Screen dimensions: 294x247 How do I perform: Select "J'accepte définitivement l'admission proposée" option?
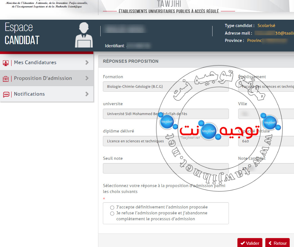[112, 207]
